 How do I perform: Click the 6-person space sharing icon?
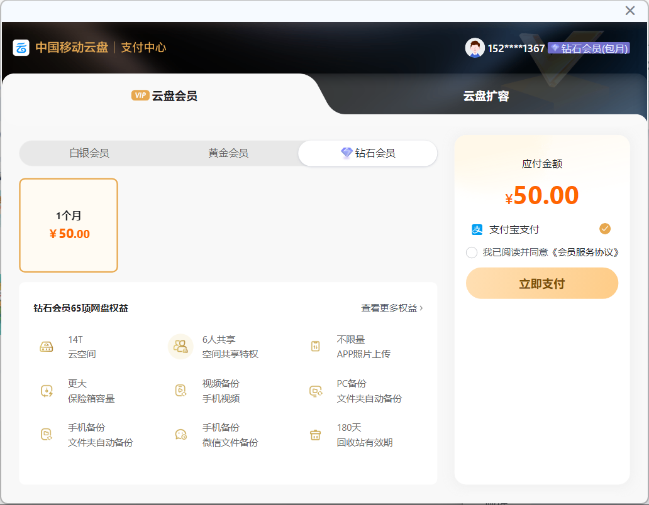click(180, 347)
